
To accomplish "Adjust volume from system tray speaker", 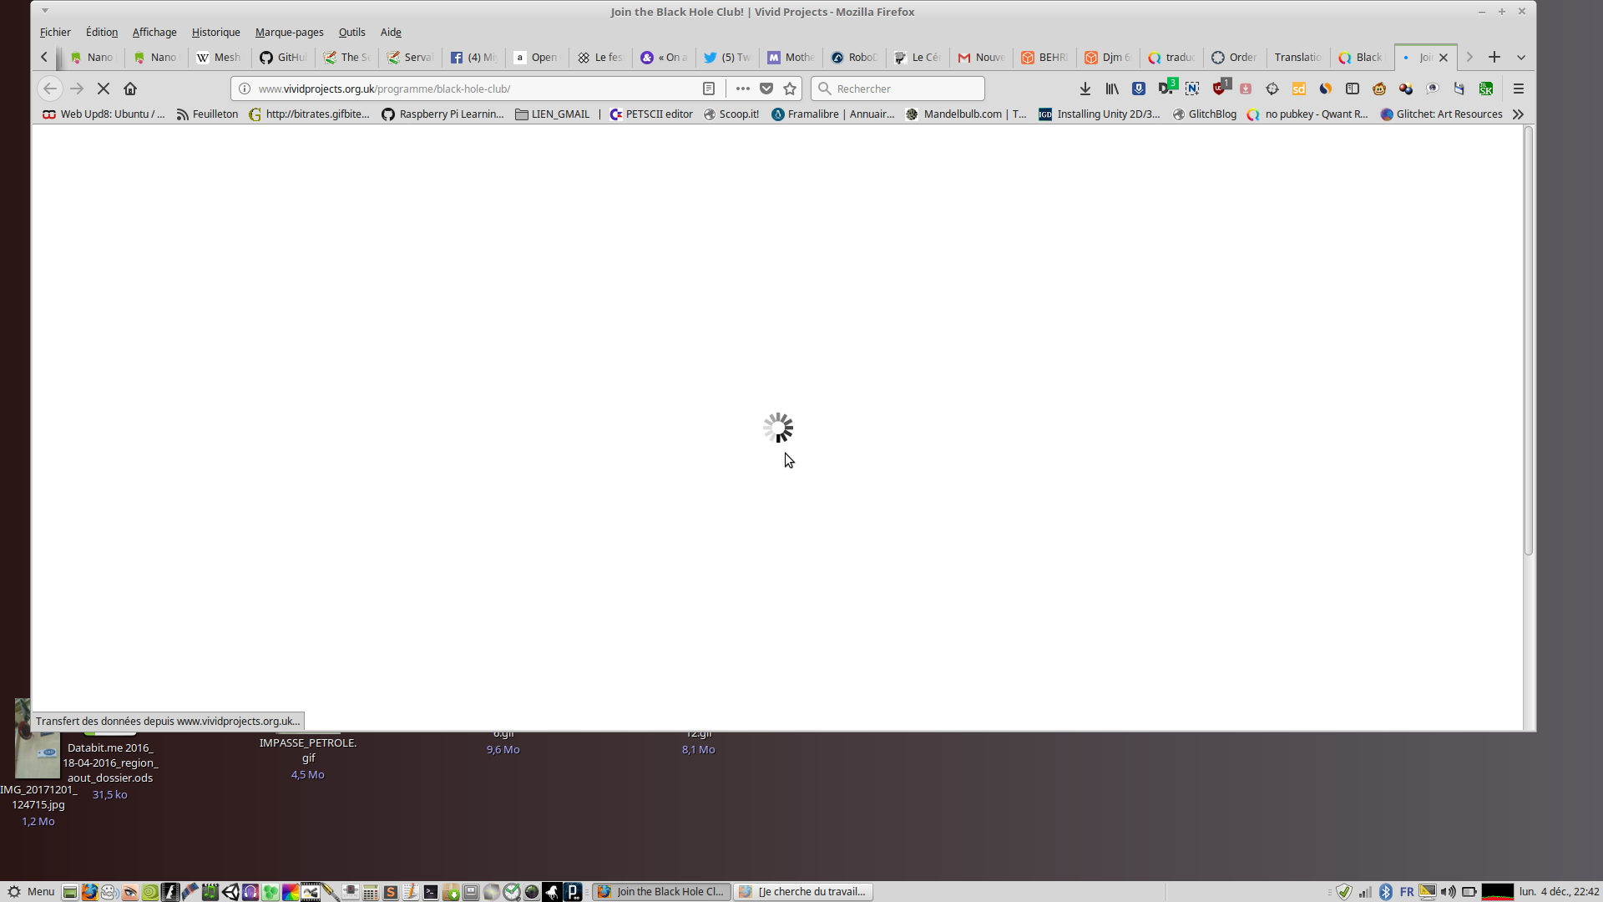I will (x=1449, y=892).
